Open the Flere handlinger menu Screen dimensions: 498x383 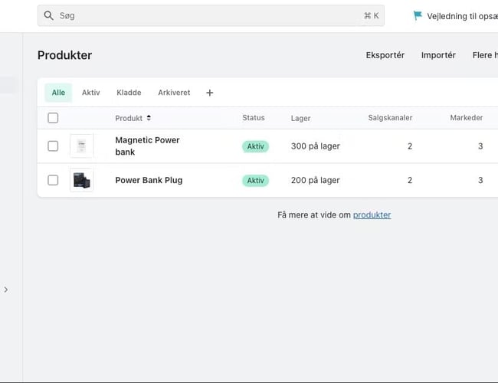[483, 55]
